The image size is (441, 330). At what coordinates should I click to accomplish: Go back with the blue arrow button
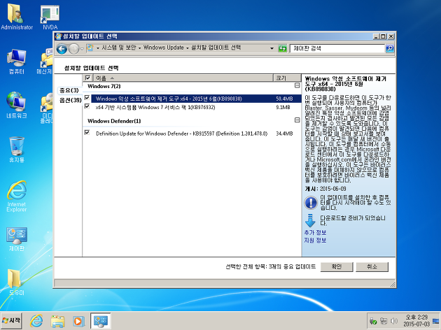62,49
